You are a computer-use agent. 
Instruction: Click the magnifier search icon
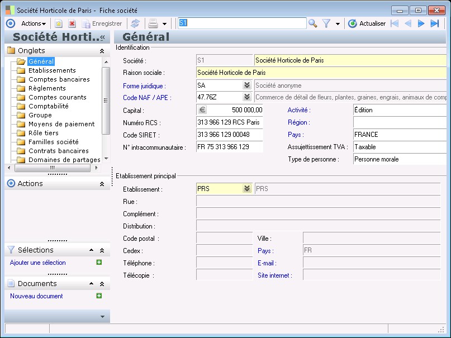point(313,23)
